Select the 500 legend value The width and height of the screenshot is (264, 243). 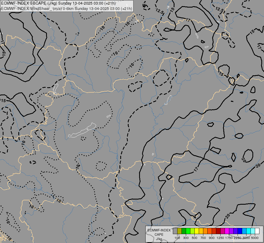[x=194, y=238]
